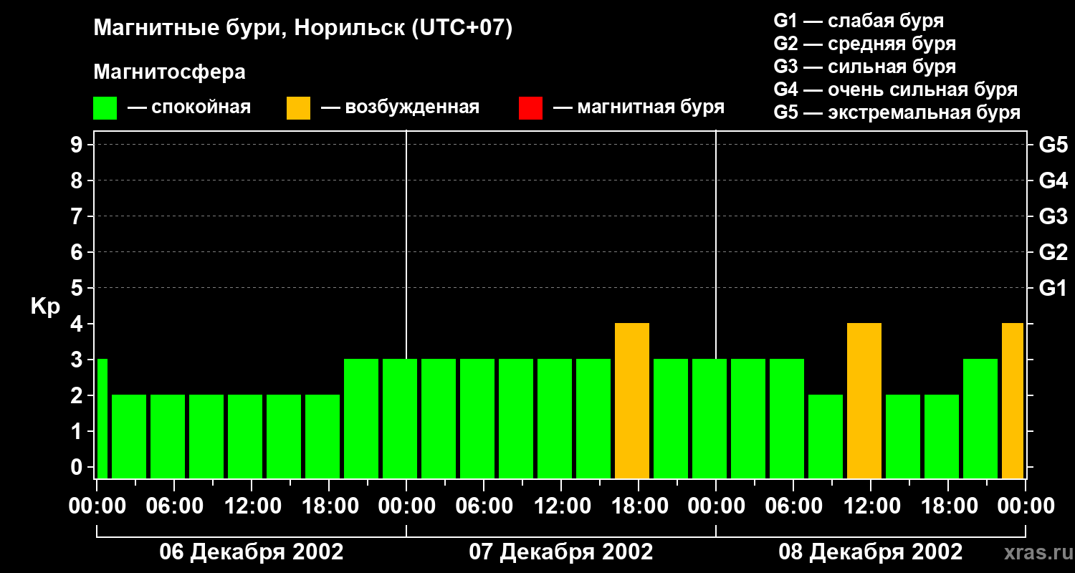The image size is (1075, 573).
Task: Click the final orange bar ending 08 Декабря
Action: [1013, 401]
